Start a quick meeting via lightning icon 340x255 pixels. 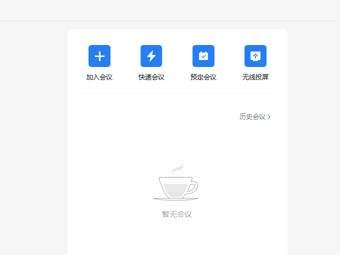coord(151,56)
